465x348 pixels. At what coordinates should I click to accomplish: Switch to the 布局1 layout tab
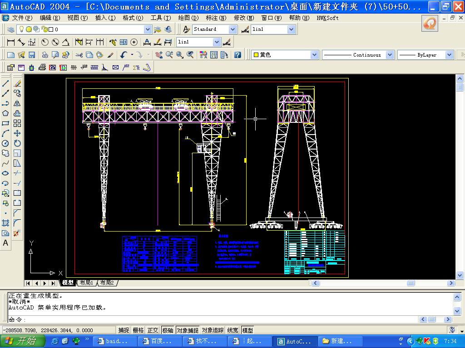(x=86, y=283)
